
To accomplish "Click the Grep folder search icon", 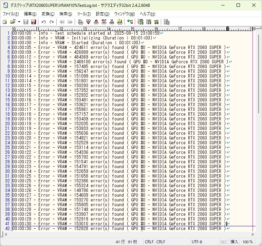I will click(119, 22).
